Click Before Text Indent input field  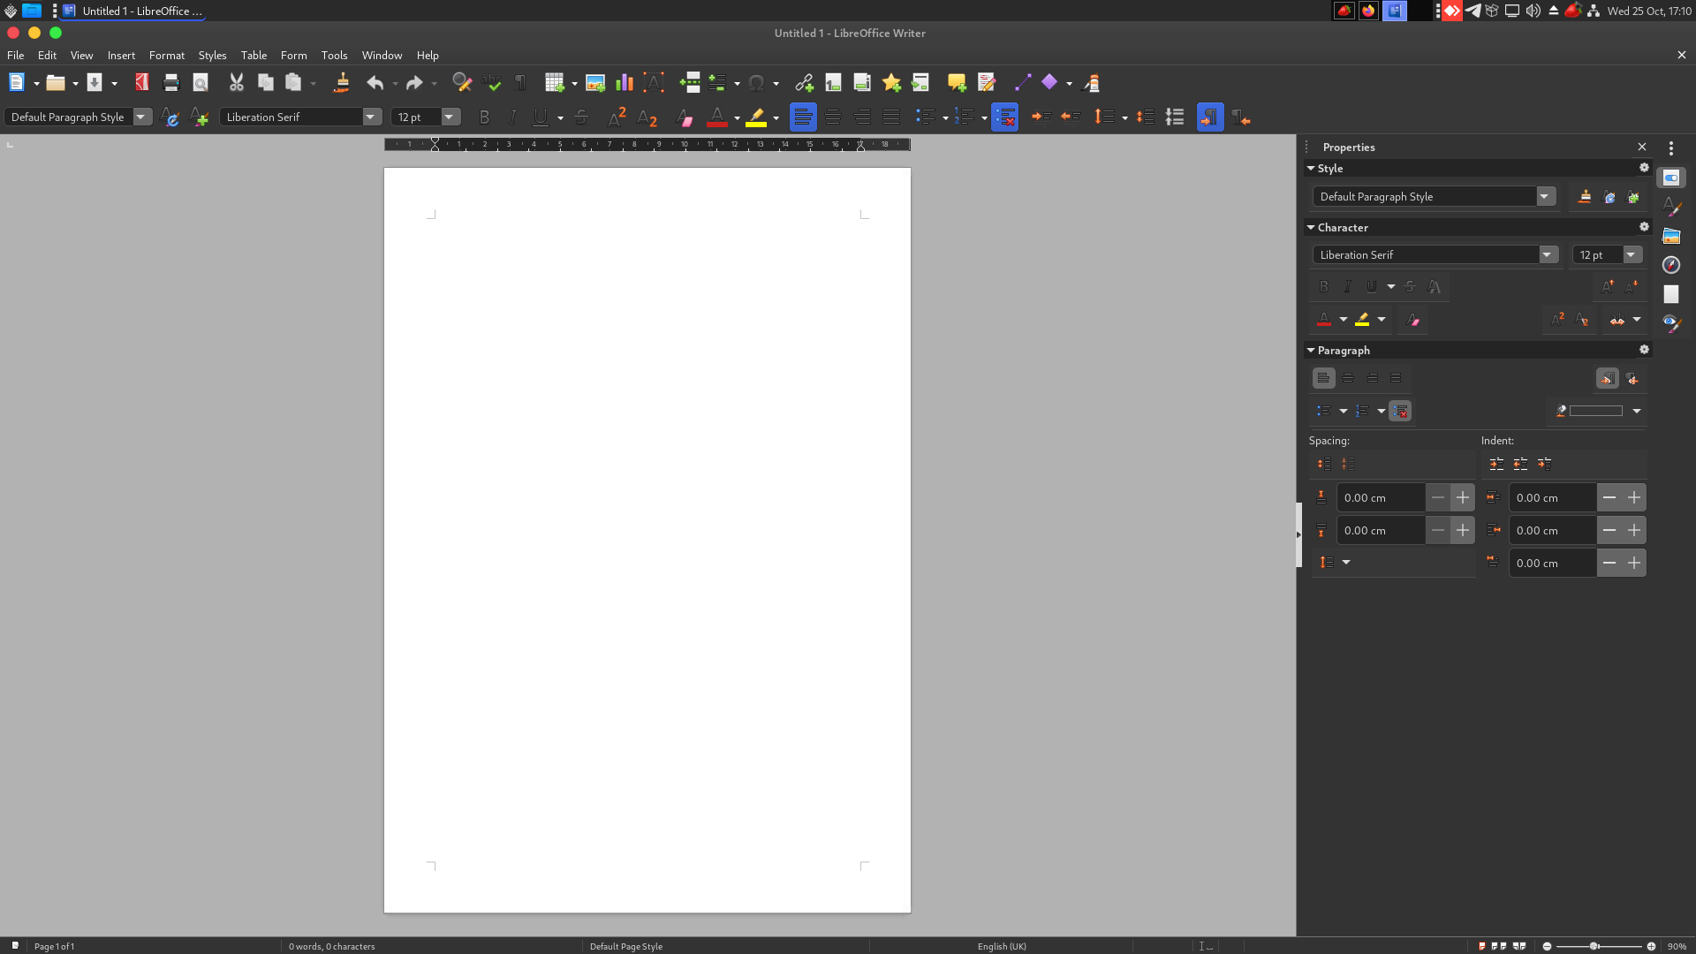click(1552, 497)
